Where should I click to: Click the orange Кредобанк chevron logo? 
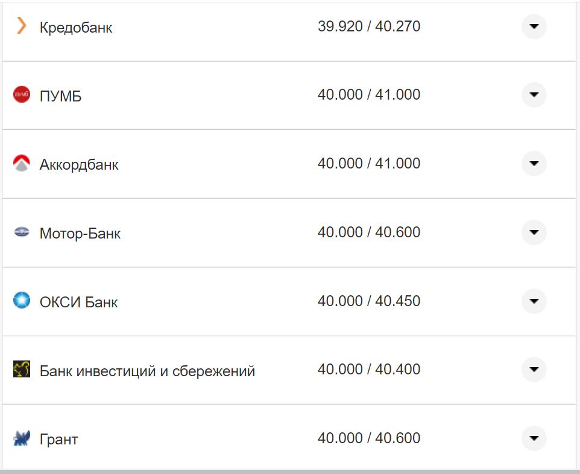22,25
